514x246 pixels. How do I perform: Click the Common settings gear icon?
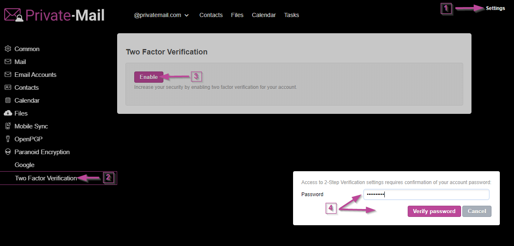pyautogui.click(x=8, y=49)
